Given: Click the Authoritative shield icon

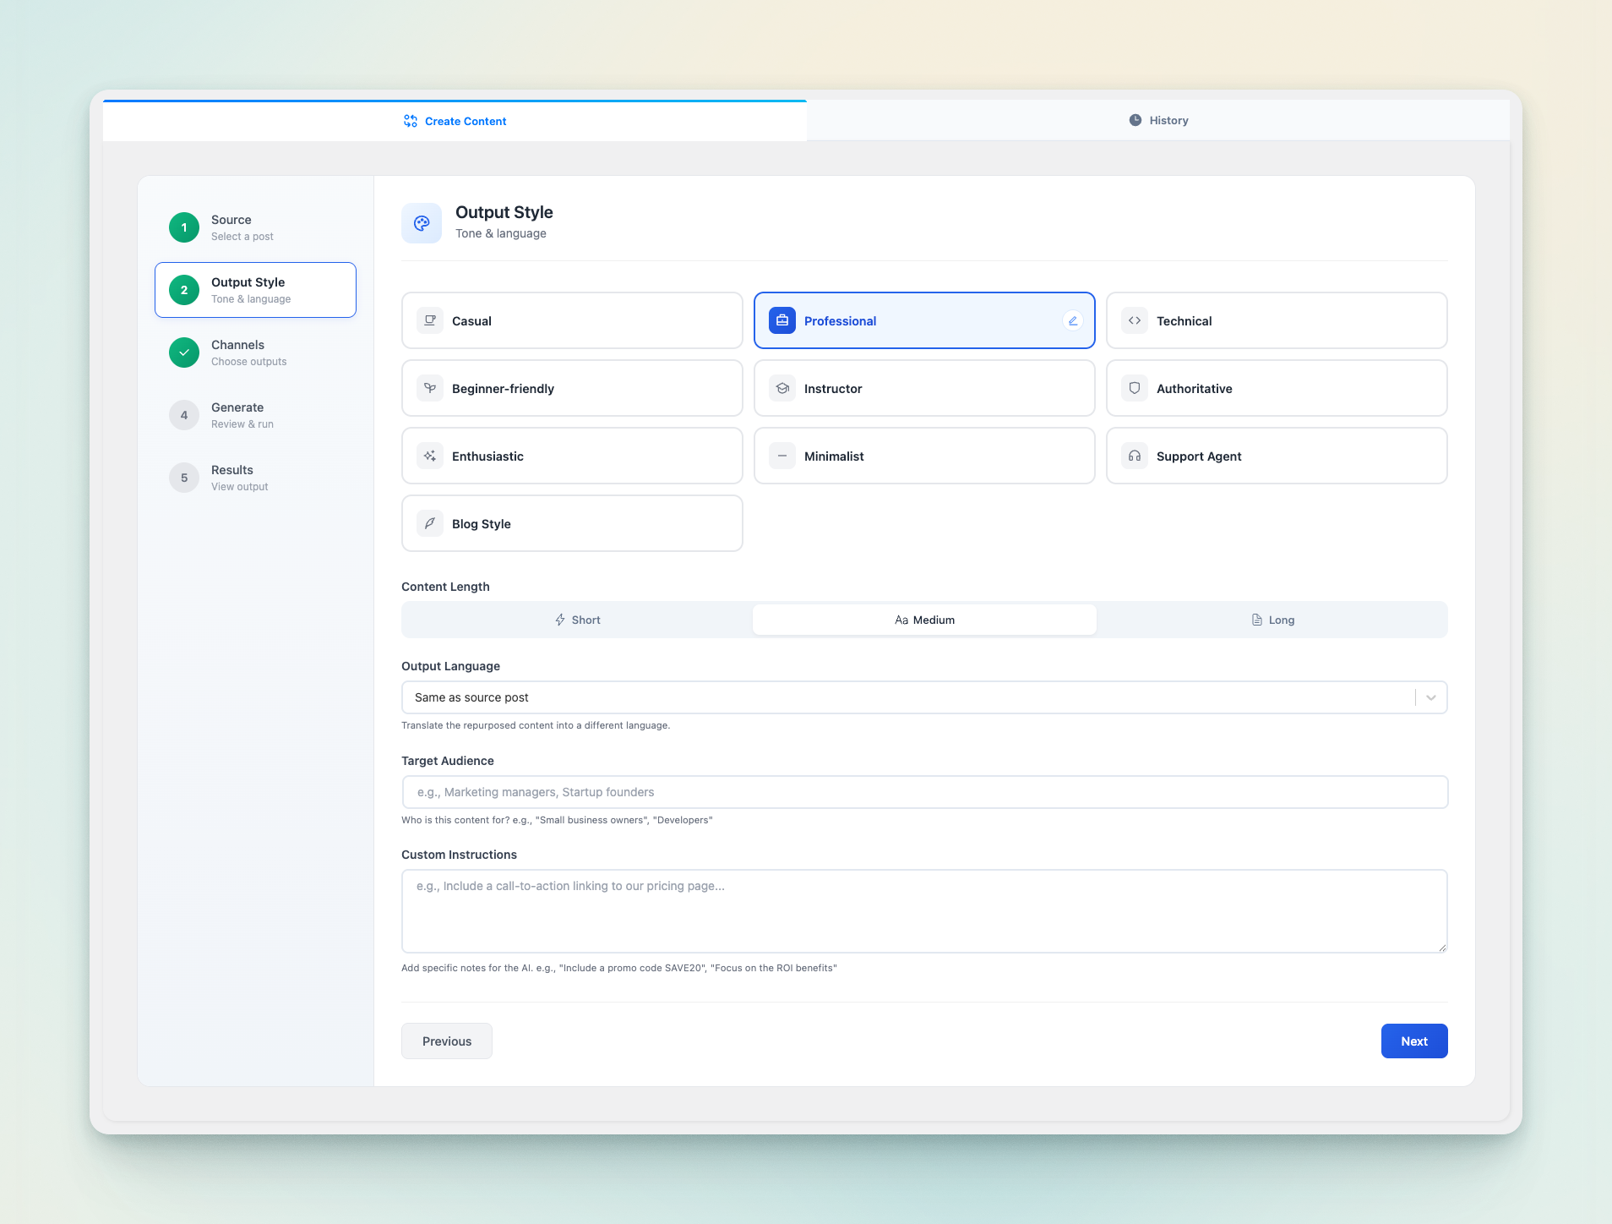Looking at the screenshot, I should (x=1135, y=388).
